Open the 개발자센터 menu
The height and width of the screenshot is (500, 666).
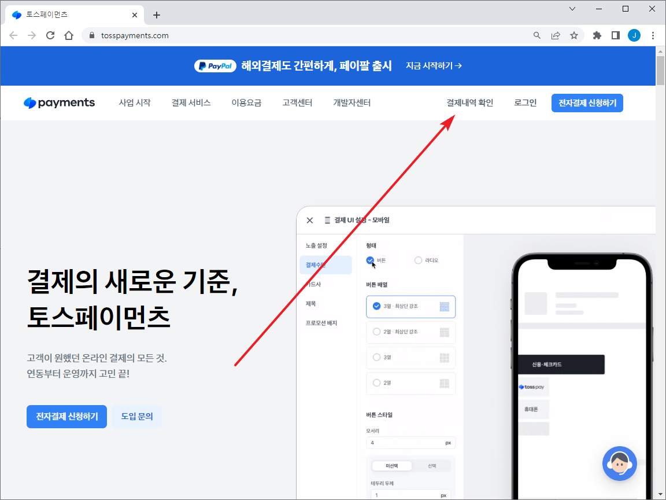click(351, 102)
